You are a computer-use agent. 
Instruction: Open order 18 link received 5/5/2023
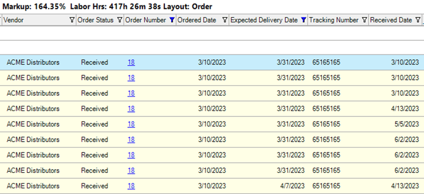131,124
